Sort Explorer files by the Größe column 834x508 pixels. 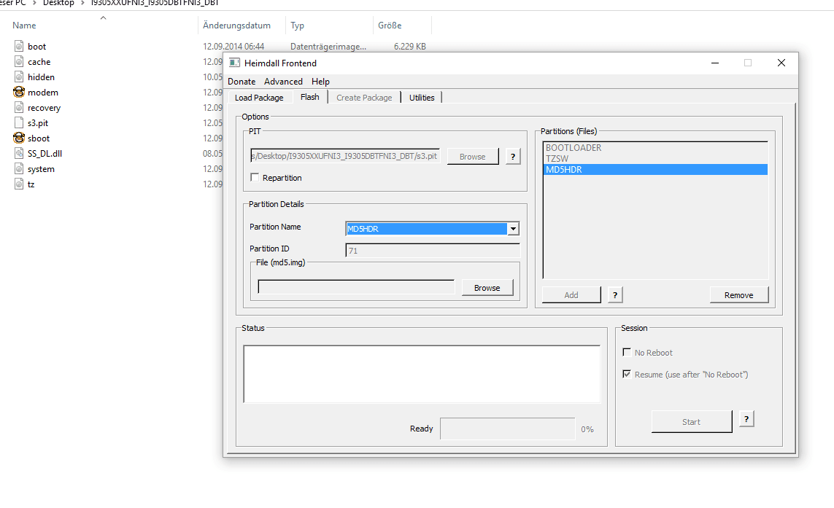point(390,25)
